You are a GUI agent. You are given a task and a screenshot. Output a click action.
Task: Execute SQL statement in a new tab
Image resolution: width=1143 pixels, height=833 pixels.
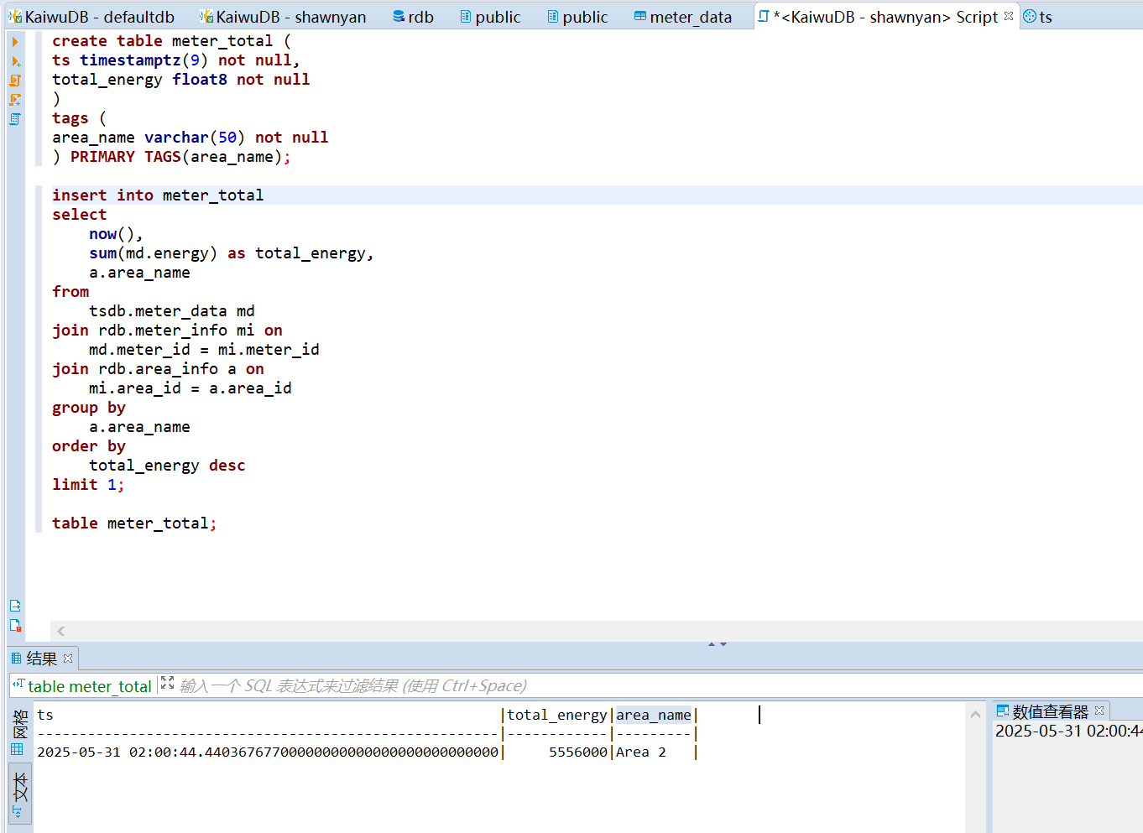click(15, 61)
